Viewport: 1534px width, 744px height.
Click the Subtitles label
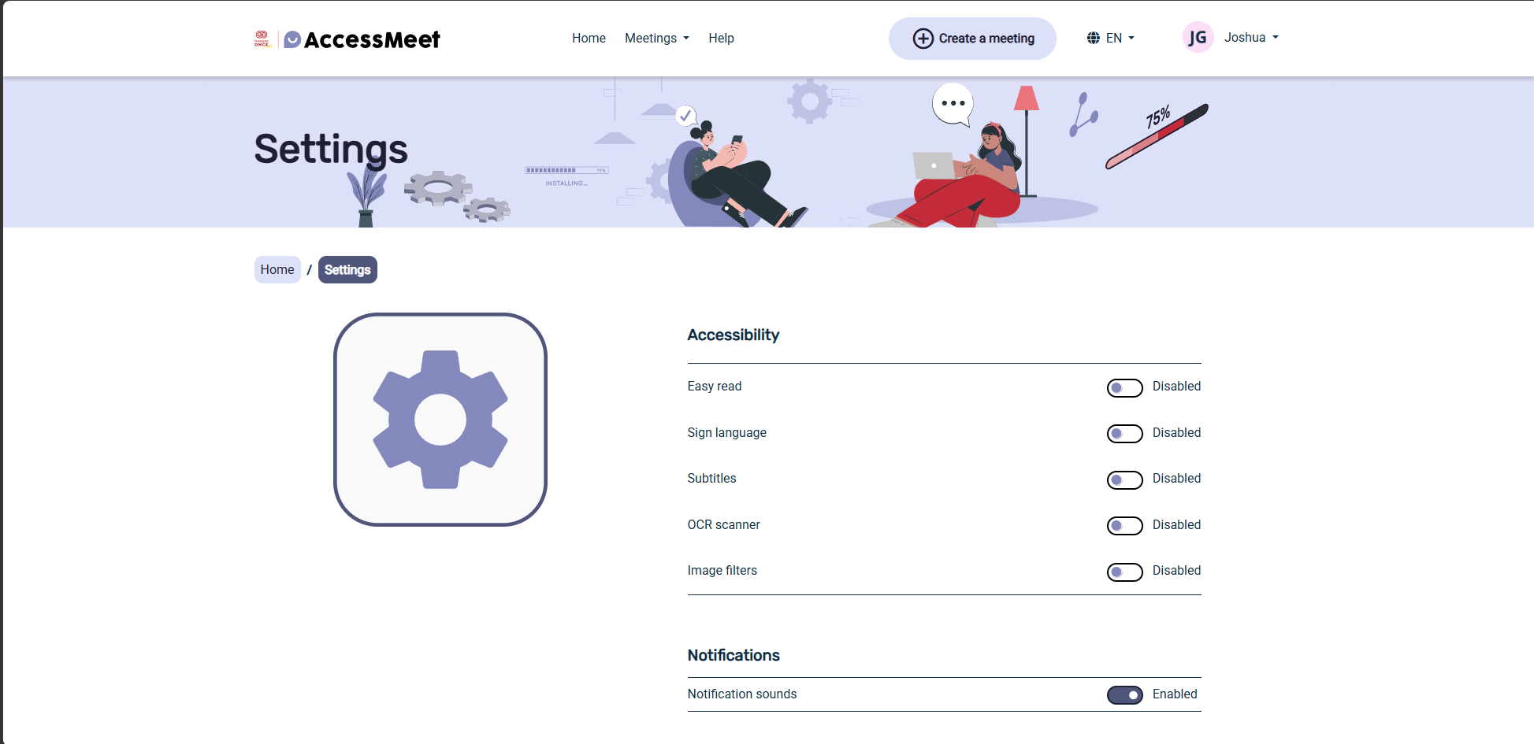[711, 478]
